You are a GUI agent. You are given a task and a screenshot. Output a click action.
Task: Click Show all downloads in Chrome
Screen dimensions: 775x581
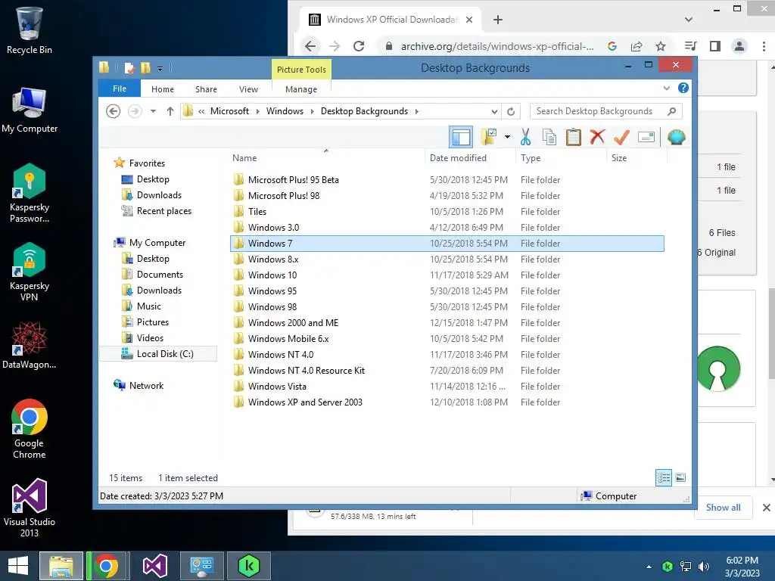(x=723, y=508)
